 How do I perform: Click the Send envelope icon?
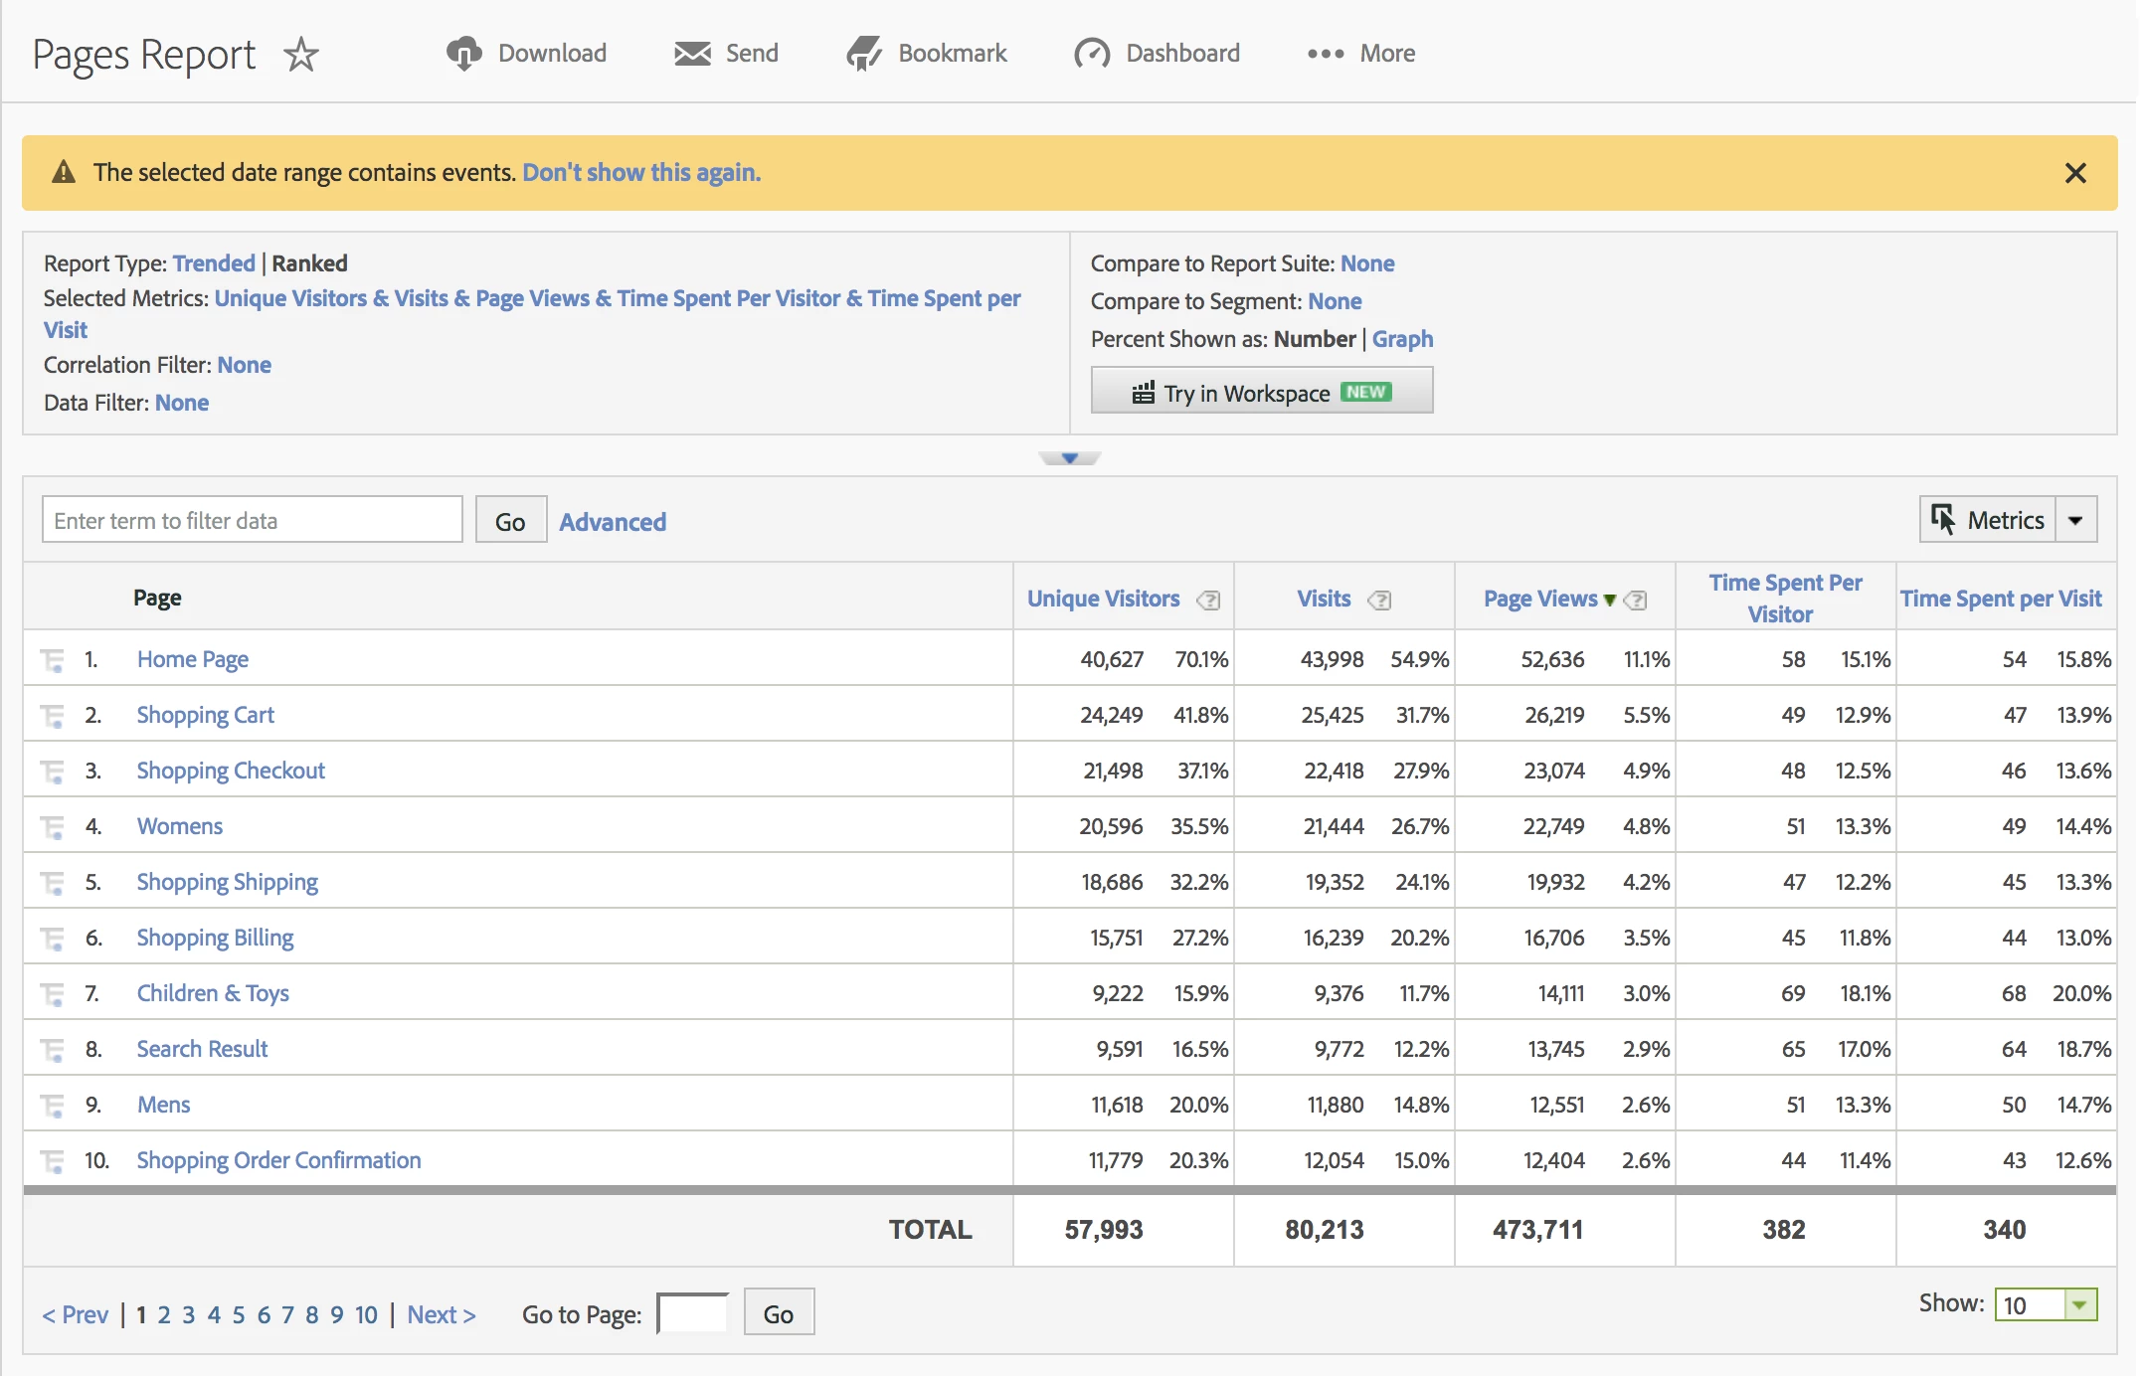click(692, 54)
